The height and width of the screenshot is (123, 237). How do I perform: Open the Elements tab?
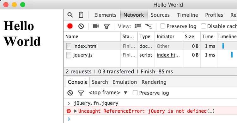[x=105, y=15]
